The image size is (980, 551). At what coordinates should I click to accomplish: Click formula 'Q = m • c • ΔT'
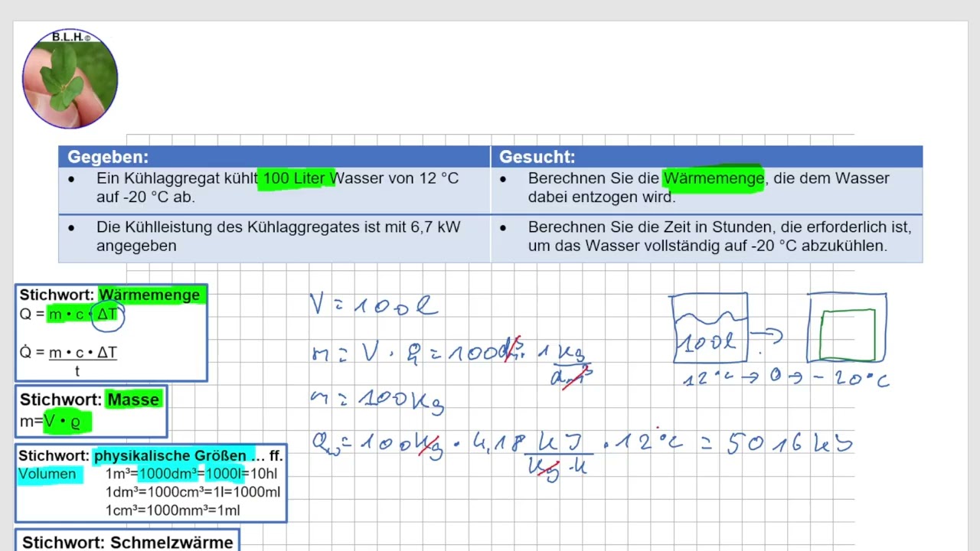click(x=69, y=315)
